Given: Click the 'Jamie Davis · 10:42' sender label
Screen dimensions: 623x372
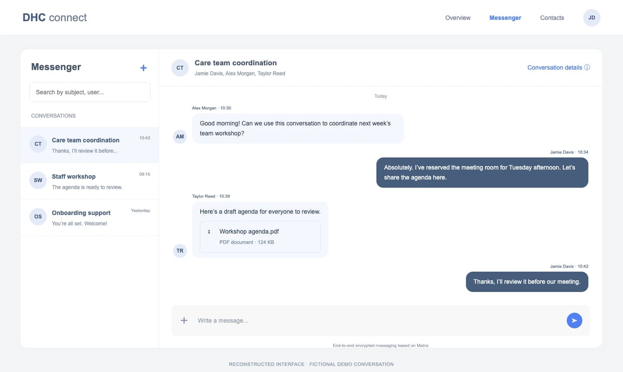Looking at the screenshot, I should point(569,266).
